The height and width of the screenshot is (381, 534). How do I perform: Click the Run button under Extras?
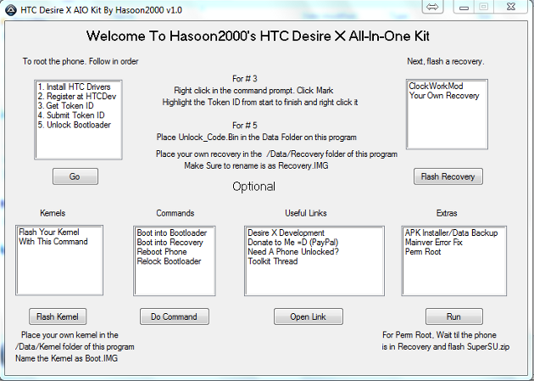[x=454, y=317]
